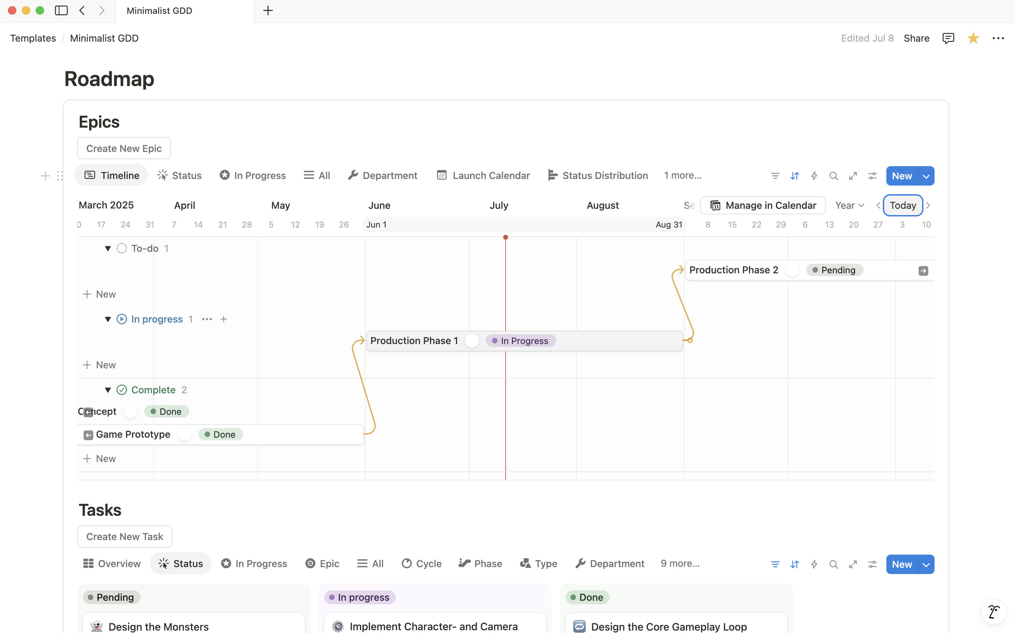This screenshot has width=1015, height=633.
Task: Click Create New Task button
Action: point(125,536)
